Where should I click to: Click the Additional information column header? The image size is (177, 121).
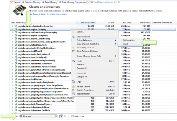[162, 23]
